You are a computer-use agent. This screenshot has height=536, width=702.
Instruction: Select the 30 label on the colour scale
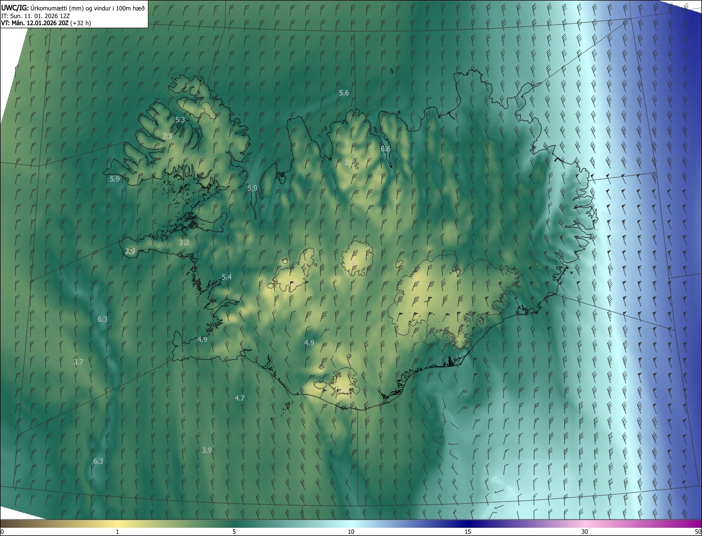[x=585, y=532]
